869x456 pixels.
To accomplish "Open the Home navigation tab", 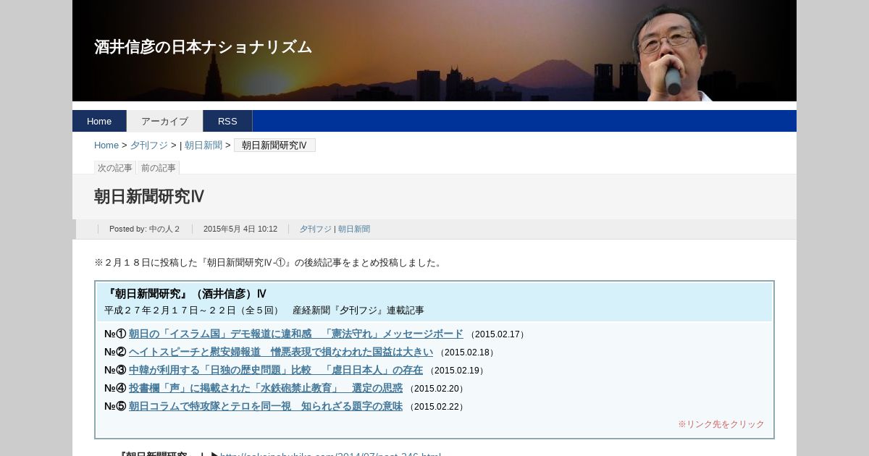I will point(99,121).
